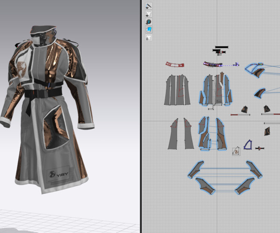
Task: Toggle the white garment visibility eye icon
Action: (148, 14)
